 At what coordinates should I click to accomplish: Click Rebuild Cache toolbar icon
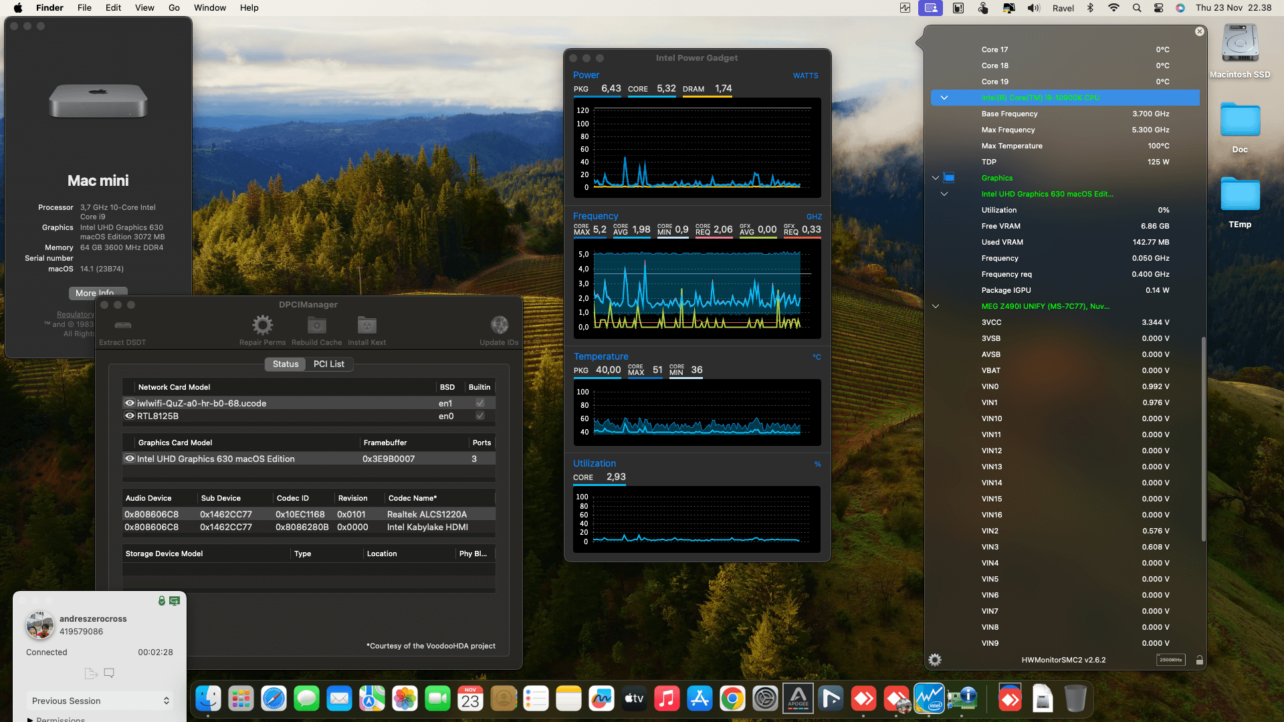pos(316,326)
